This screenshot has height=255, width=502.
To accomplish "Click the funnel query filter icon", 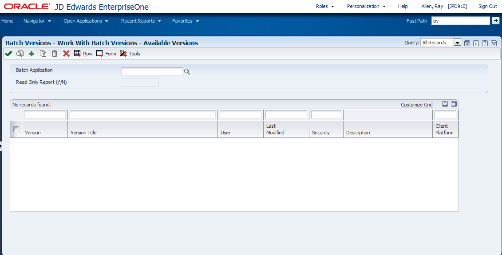I will [x=467, y=43].
